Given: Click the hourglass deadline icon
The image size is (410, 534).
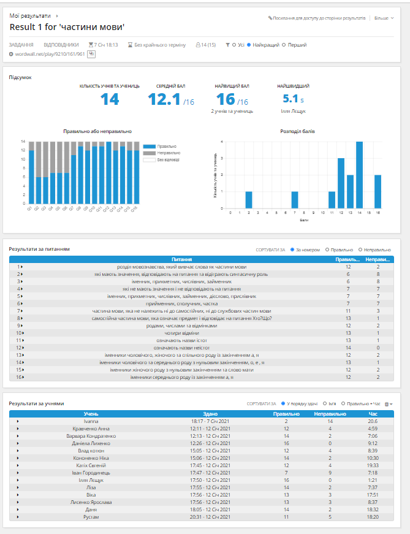Looking at the screenshot, I should pyautogui.click(x=130, y=45).
